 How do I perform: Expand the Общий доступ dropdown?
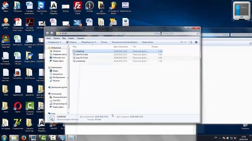[x=89, y=42]
